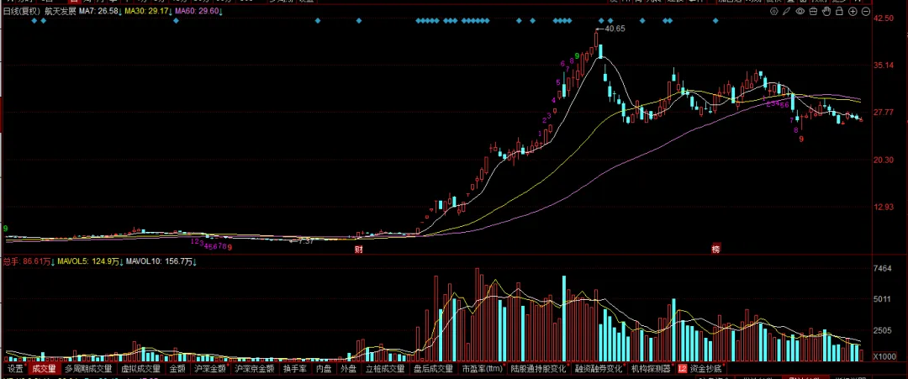908x379 pixels.
Task: Select the 市盈率(ttm) indicator tab
Action: coord(482,369)
